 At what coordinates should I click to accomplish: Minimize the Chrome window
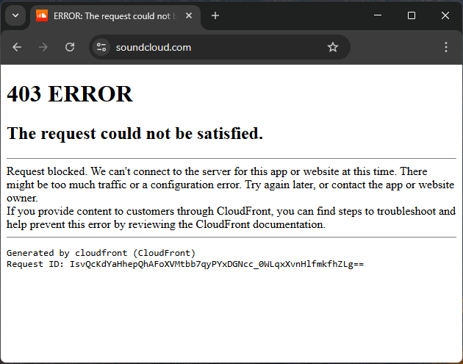tap(378, 15)
